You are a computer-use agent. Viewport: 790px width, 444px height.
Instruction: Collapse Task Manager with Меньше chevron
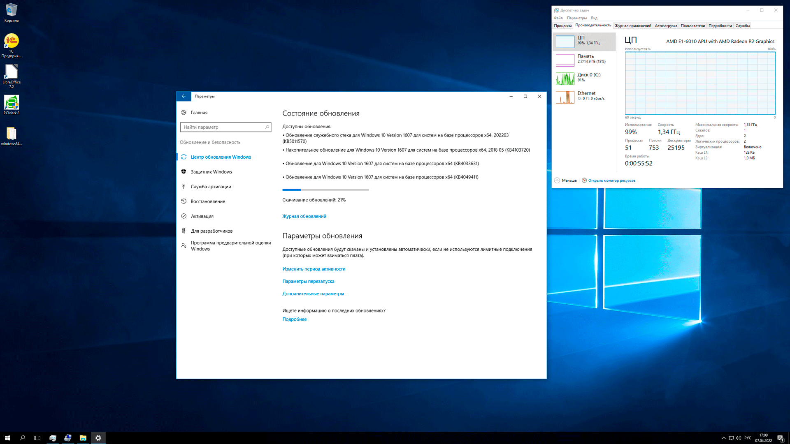[557, 180]
